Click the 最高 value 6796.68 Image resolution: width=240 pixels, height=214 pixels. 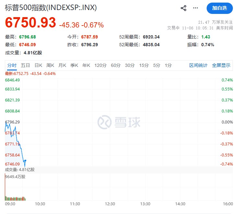point(28,37)
